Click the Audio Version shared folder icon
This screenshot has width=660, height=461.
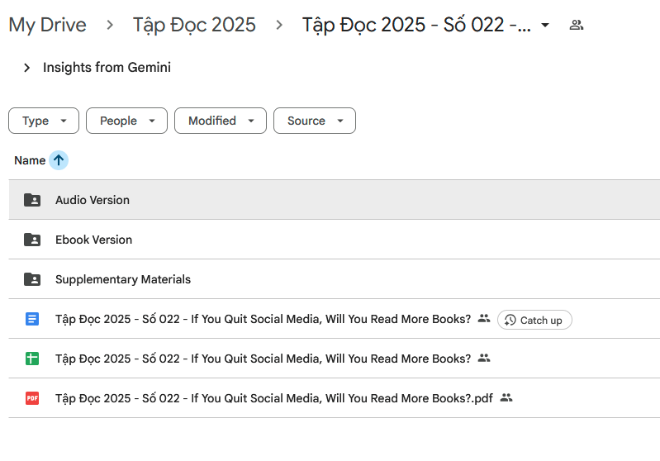coord(32,200)
